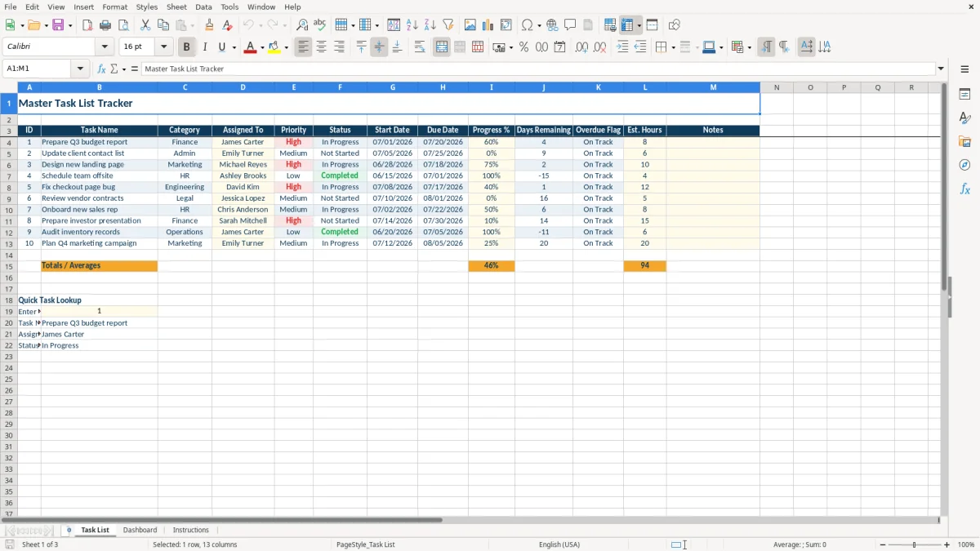Click the zoom level slider
Viewport: 980px width, 551px height.
pyautogui.click(x=914, y=544)
